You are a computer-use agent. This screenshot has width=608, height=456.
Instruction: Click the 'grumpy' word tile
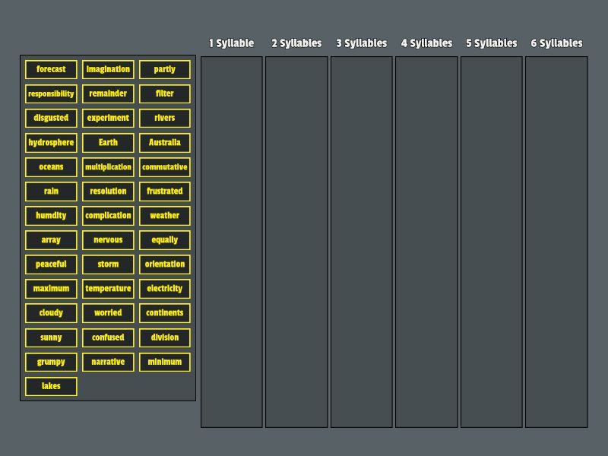pos(51,362)
